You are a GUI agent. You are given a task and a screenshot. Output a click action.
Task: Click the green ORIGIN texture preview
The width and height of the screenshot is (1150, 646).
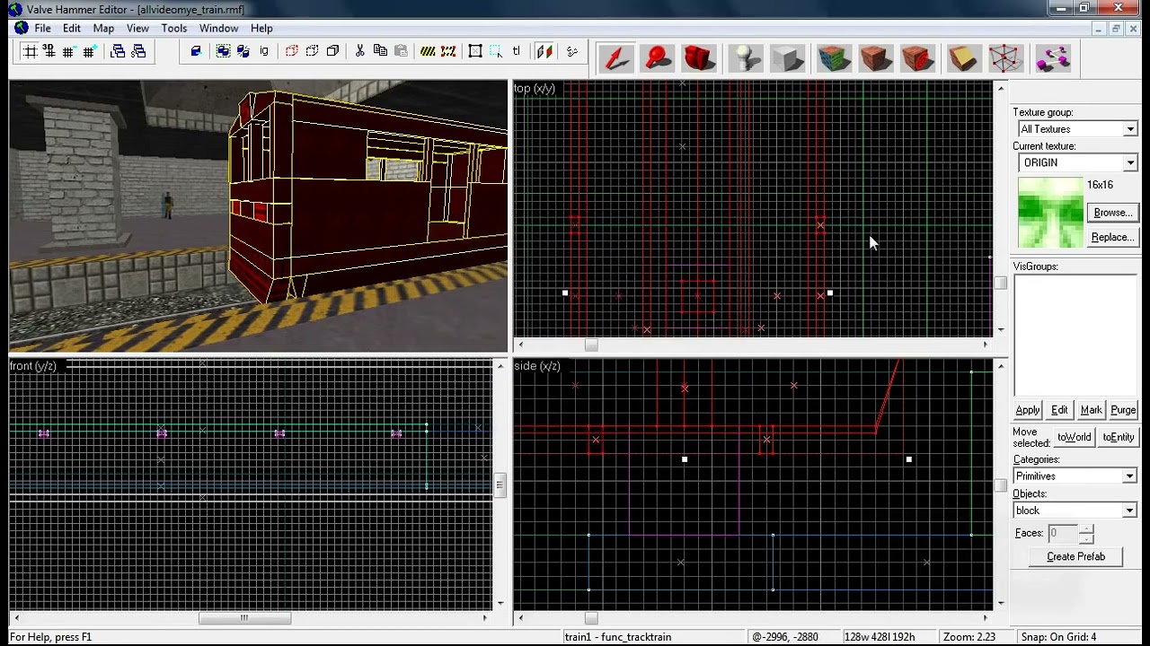pyautogui.click(x=1050, y=213)
